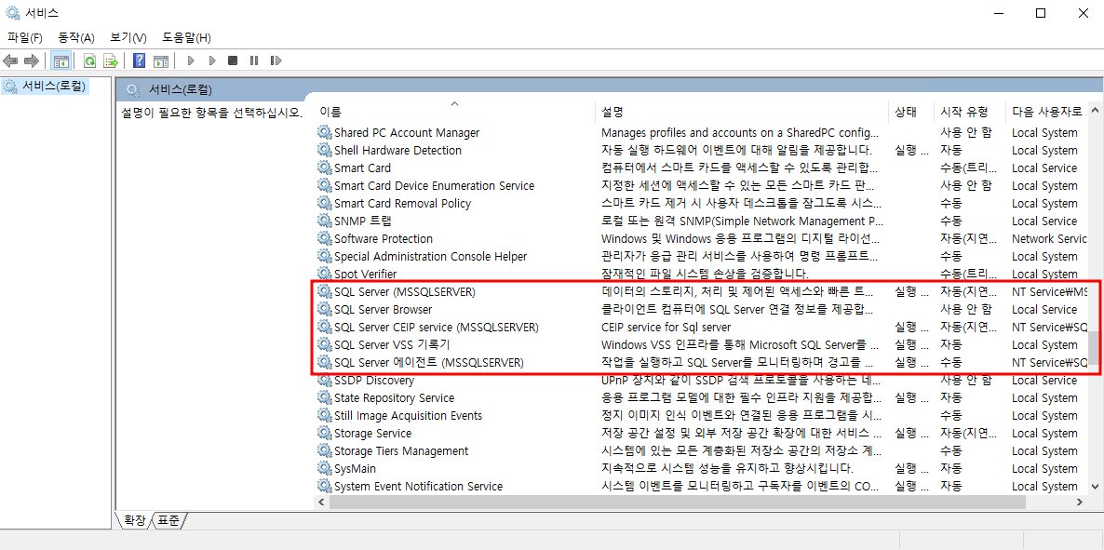The width and height of the screenshot is (1104, 550).
Task: Open the 도움말(H) menu
Action: 186,37
